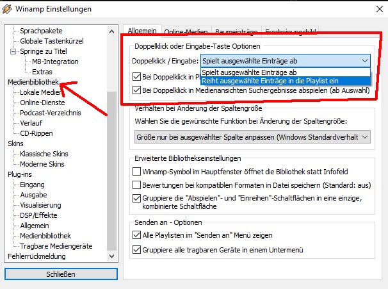Click the tree vertical scrollbar thumb

click(111, 171)
